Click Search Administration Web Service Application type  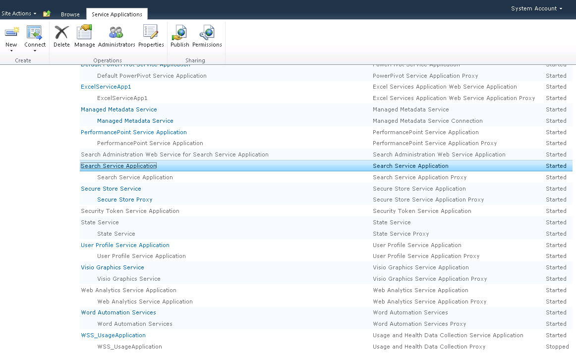pos(439,155)
